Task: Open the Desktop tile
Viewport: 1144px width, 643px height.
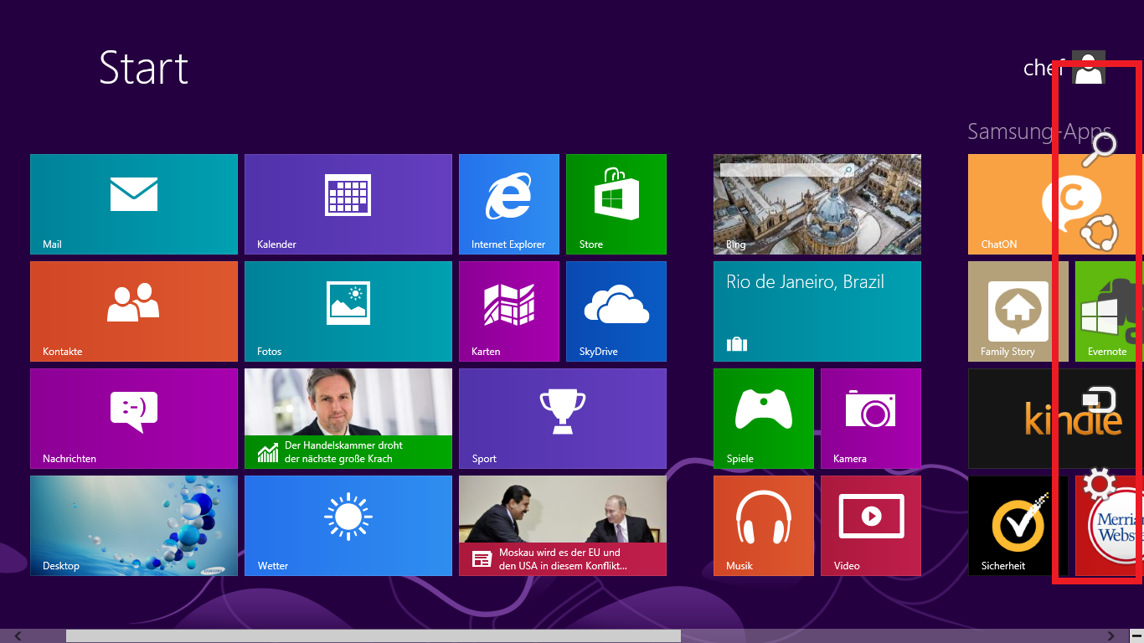Action: pyautogui.click(x=134, y=525)
